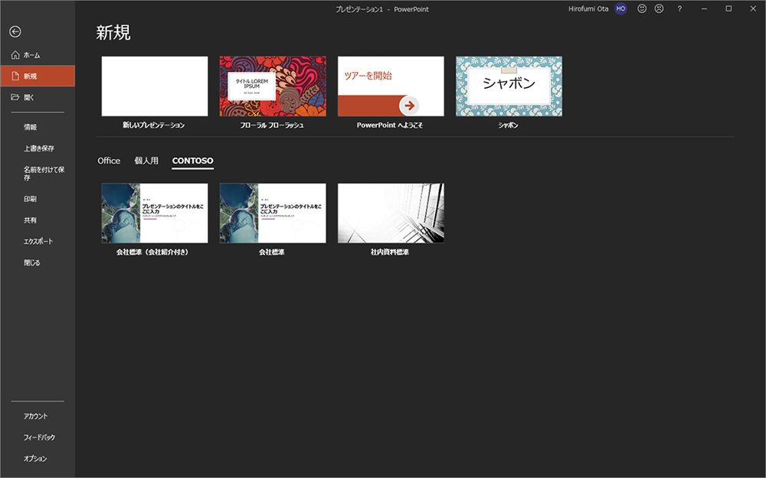
Task: Click the arrow circle on the tour thumbnail
Action: [409, 105]
